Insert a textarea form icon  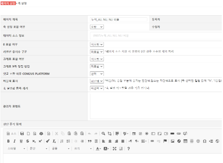coord(160,133)
